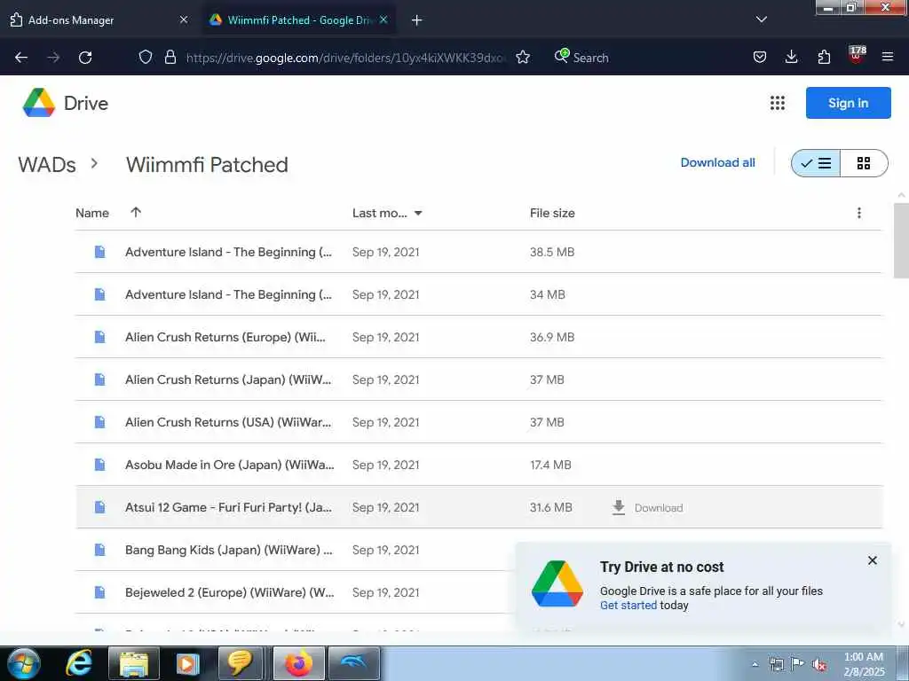Select the 34 MB Adventure Island file
909x681 pixels.
pos(478,294)
